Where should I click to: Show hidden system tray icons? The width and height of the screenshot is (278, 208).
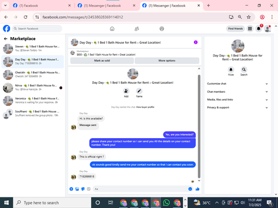coord(217,203)
